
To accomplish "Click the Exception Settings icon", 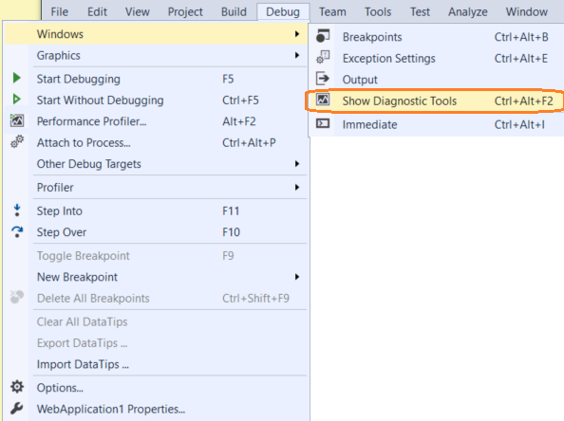I will click(x=323, y=58).
